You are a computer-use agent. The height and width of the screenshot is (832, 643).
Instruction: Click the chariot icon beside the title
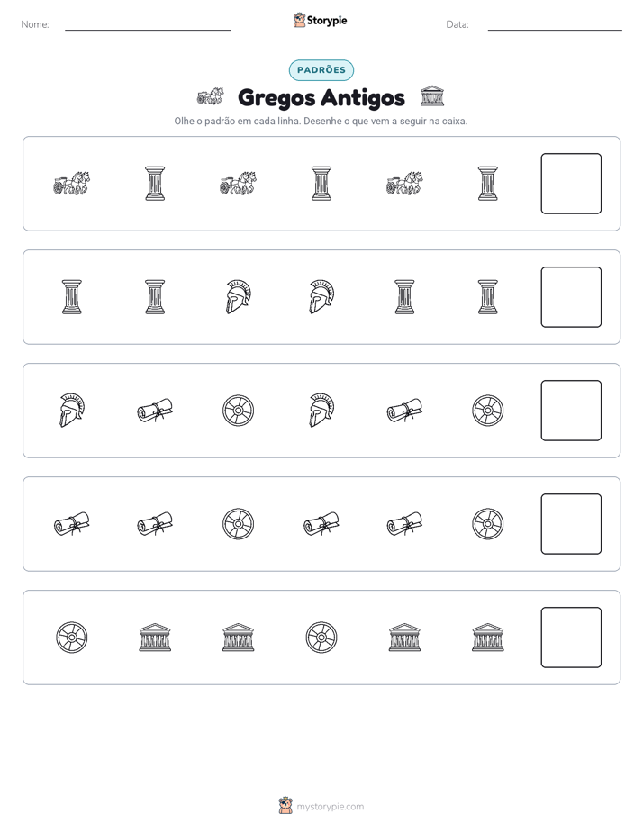210,96
